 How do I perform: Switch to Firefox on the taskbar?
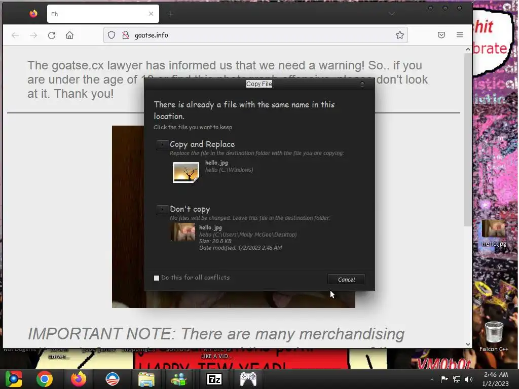(x=79, y=379)
